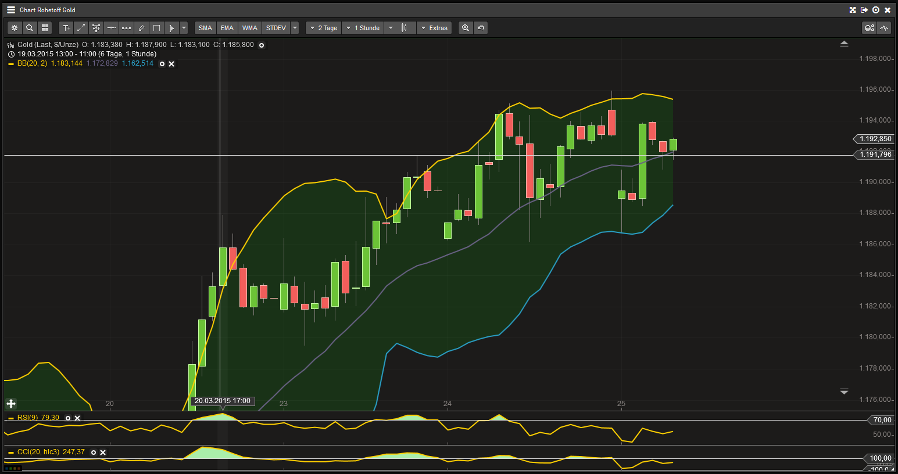Toggle the order display button beside chart type

point(869,27)
